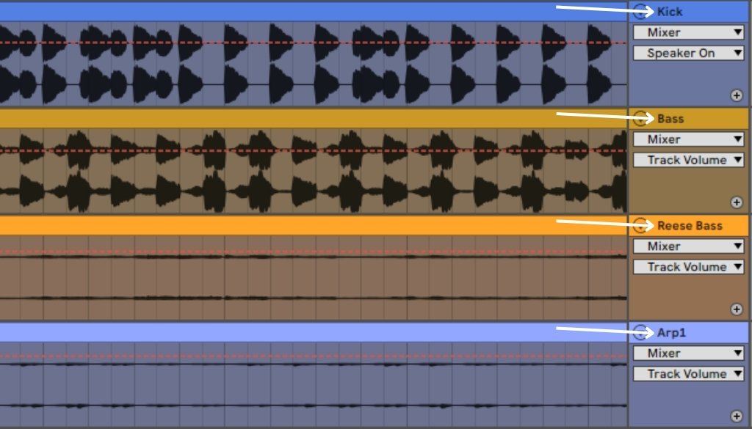This screenshot has height=429, width=752.
Task: Select the light blue Arp1 clip header bar
Action: click(314, 331)
